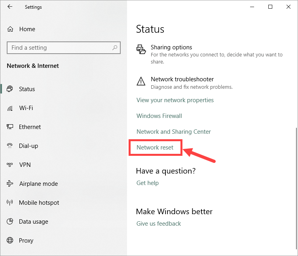Open Airplane mode settings label
Viewport: 298px width, 256px height.
38,184
